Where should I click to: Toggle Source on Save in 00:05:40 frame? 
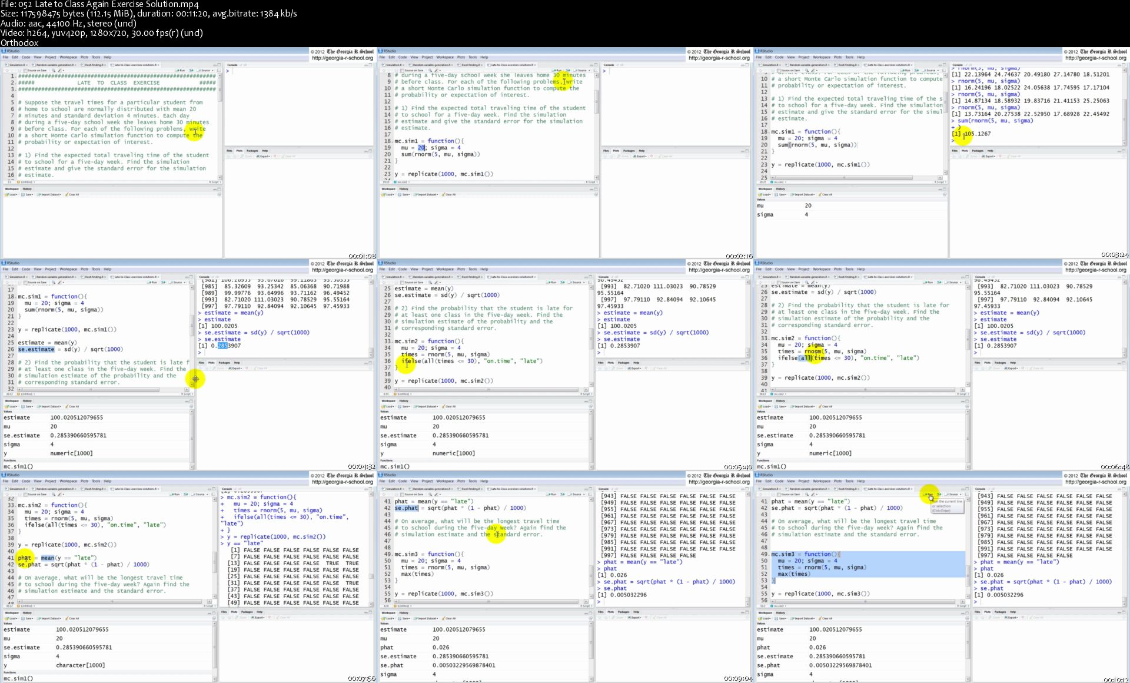[x=402, y=282]
